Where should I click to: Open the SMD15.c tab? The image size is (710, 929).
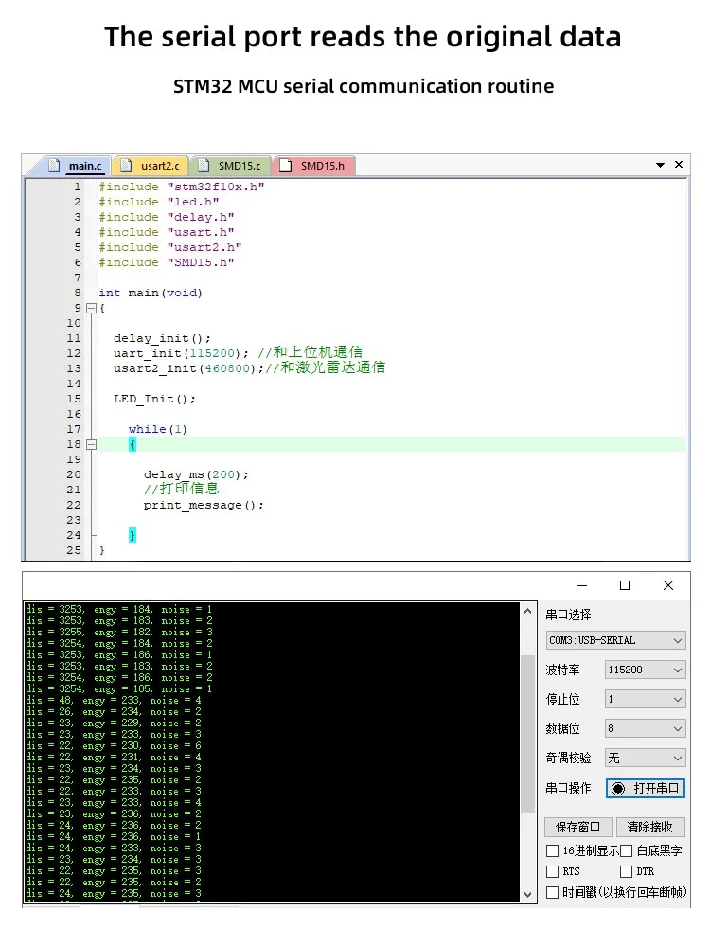[x=232, y=166]
